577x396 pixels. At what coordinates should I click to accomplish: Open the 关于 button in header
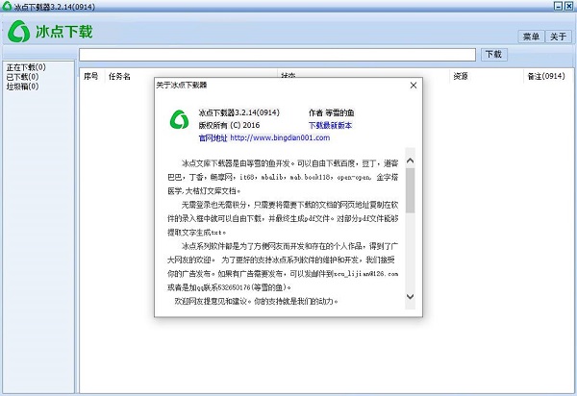point(558,37)
